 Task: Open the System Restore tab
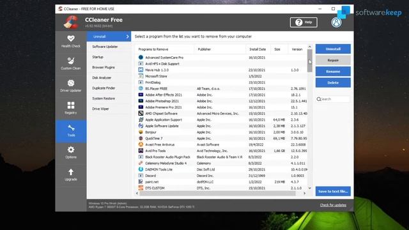tap(109, 98)
